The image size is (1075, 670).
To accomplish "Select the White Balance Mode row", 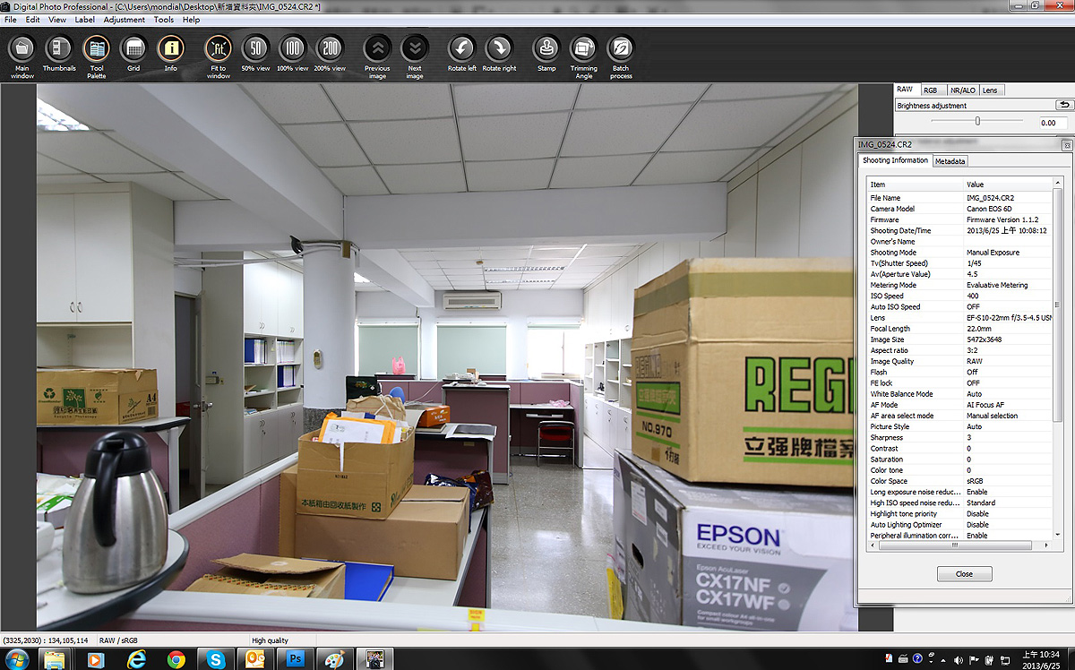I will (x=959, y=394).
